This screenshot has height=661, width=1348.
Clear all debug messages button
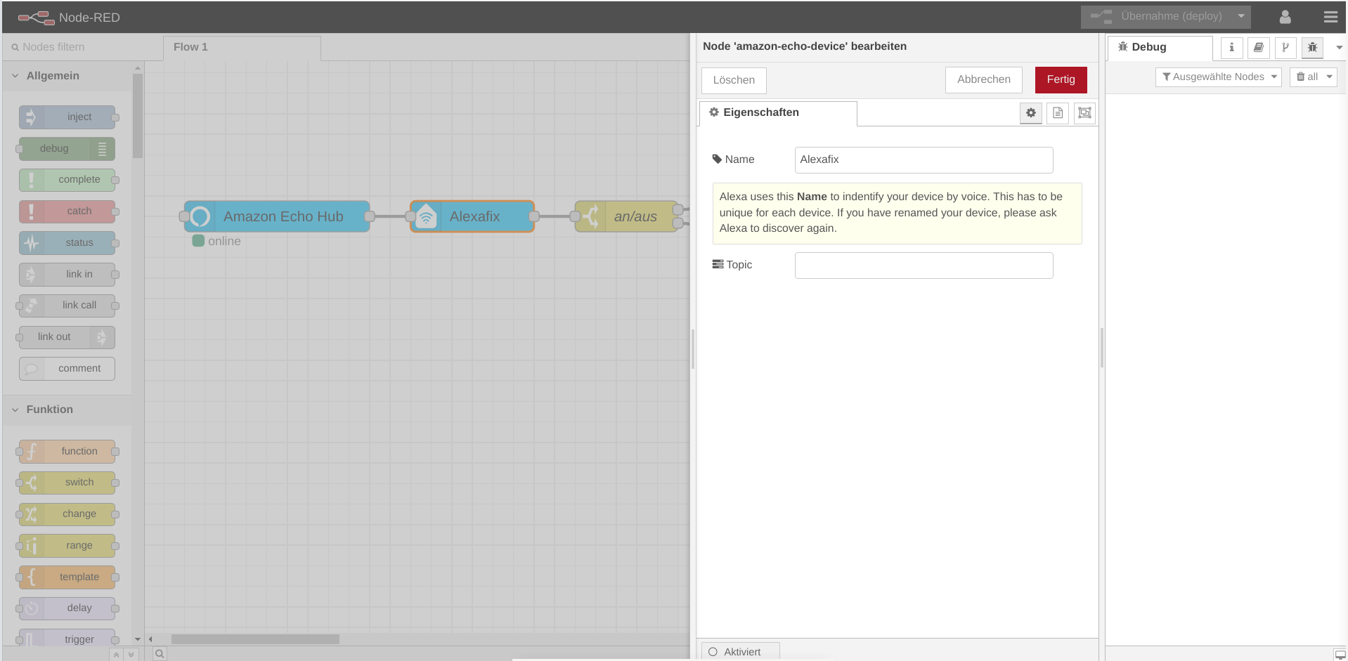(1307, 77)
